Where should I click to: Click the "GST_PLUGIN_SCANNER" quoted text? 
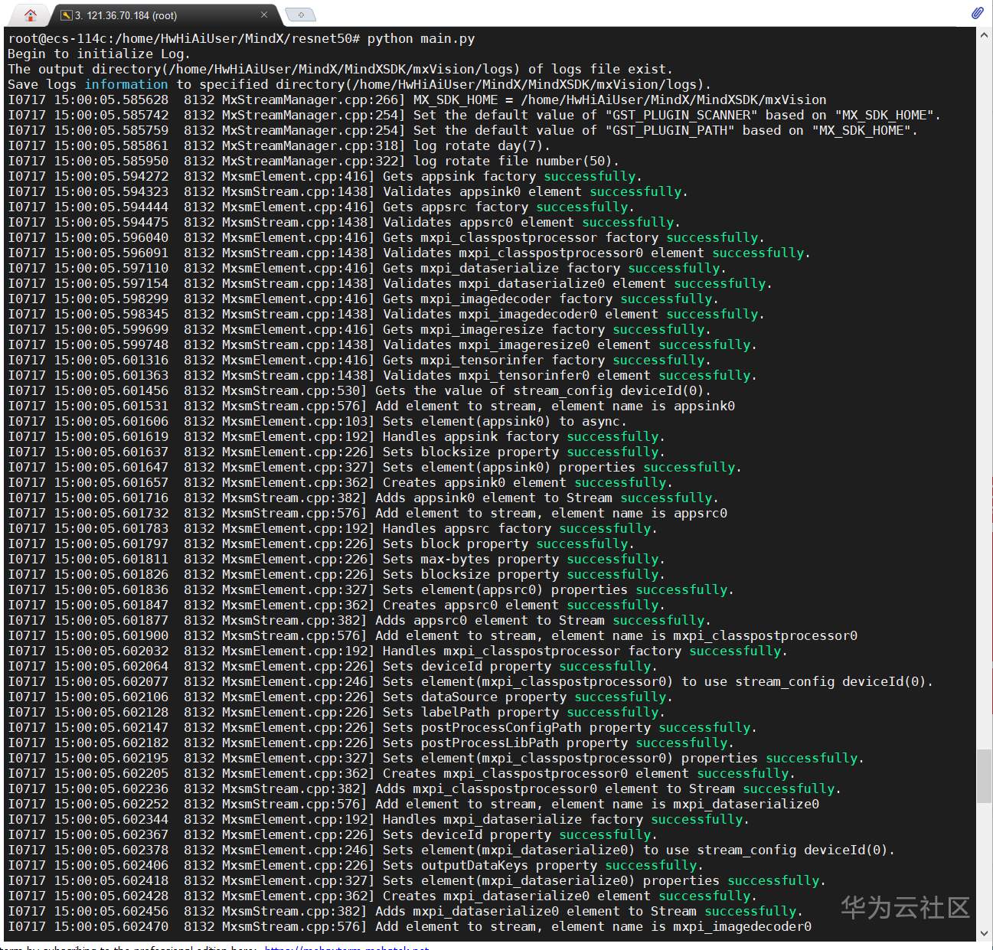[681, 115]
